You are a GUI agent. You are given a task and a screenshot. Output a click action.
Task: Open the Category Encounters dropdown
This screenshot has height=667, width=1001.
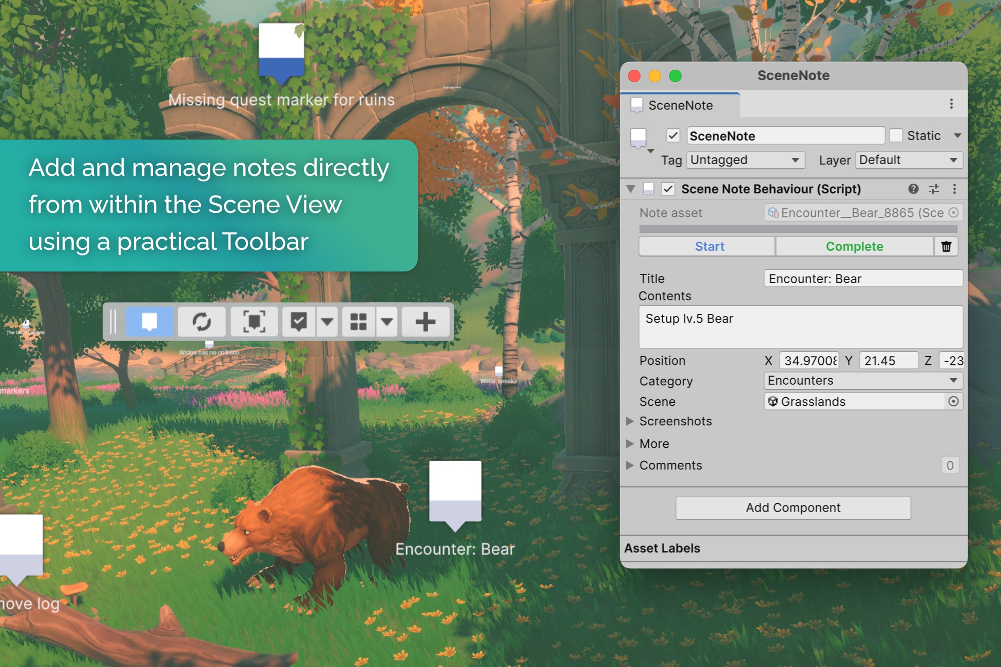coord(862,381)
